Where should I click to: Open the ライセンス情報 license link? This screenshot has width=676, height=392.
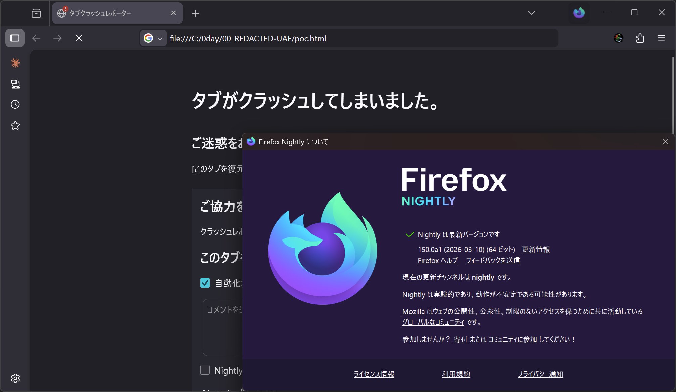click(374, 374)
